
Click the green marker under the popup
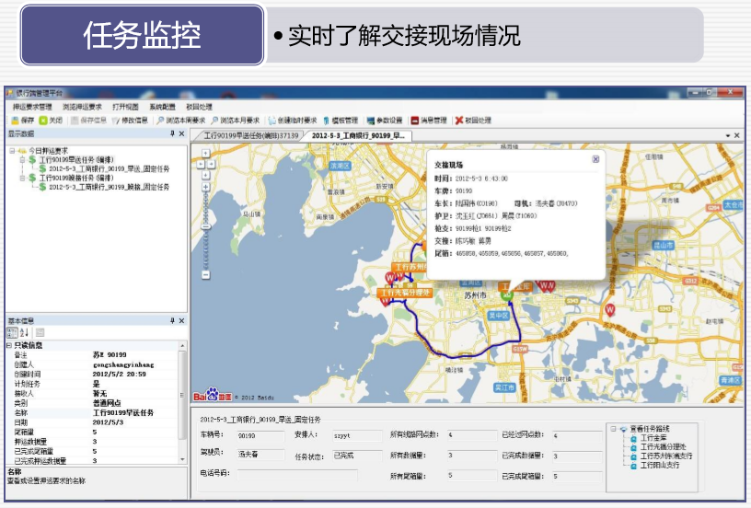point(507,295)
